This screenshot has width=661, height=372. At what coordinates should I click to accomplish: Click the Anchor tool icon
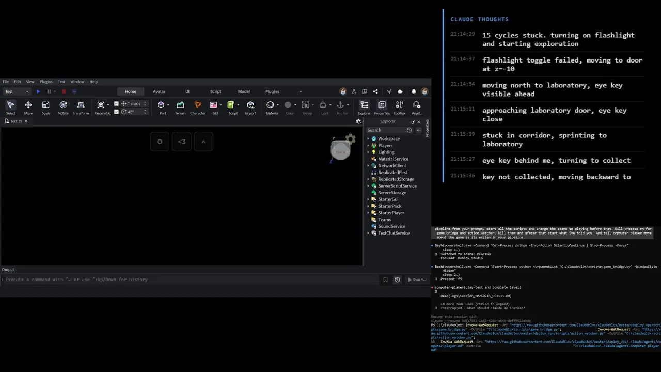tap(340, 105)
